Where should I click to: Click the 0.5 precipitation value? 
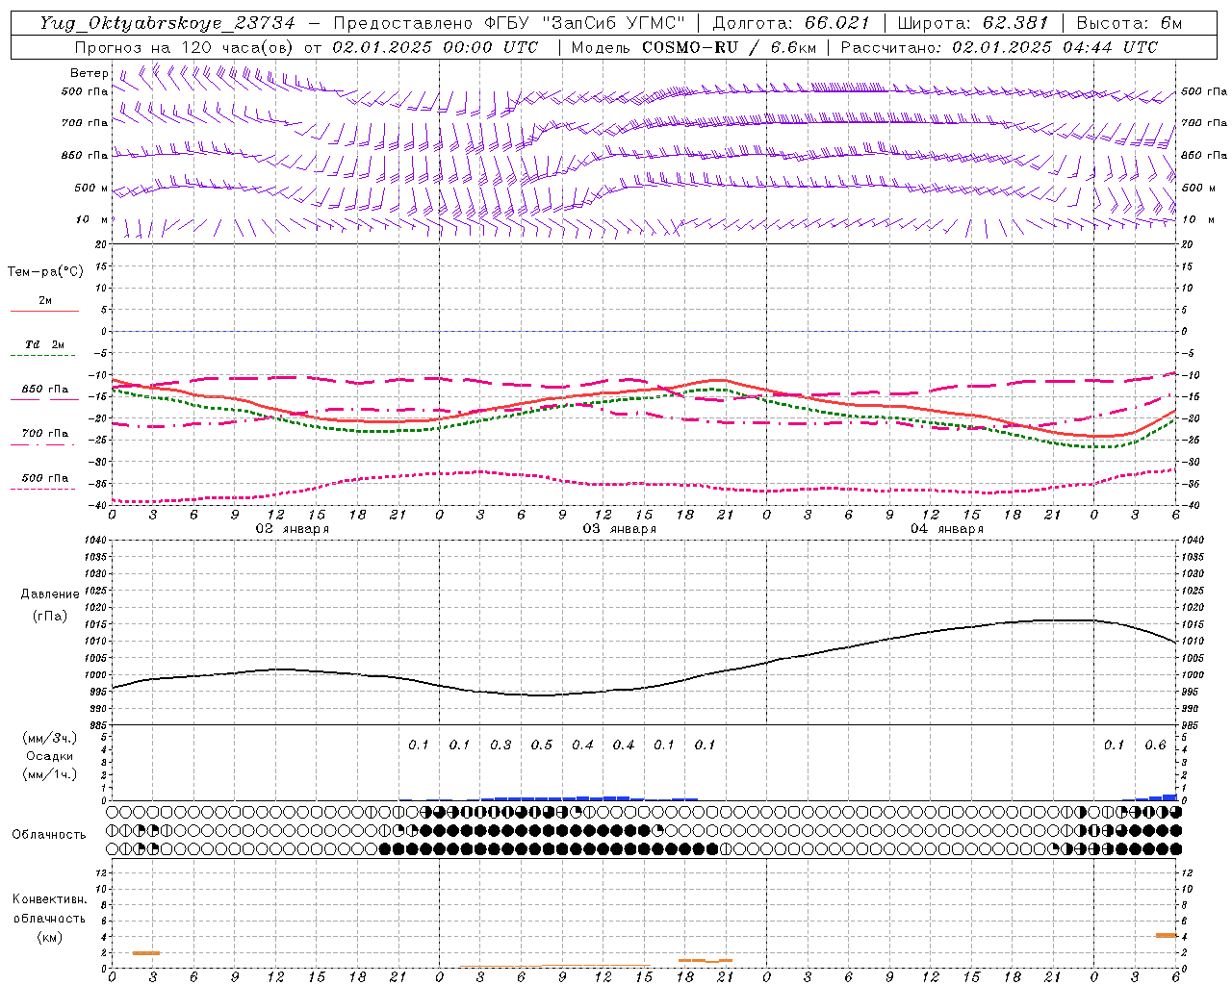(541, 745)
